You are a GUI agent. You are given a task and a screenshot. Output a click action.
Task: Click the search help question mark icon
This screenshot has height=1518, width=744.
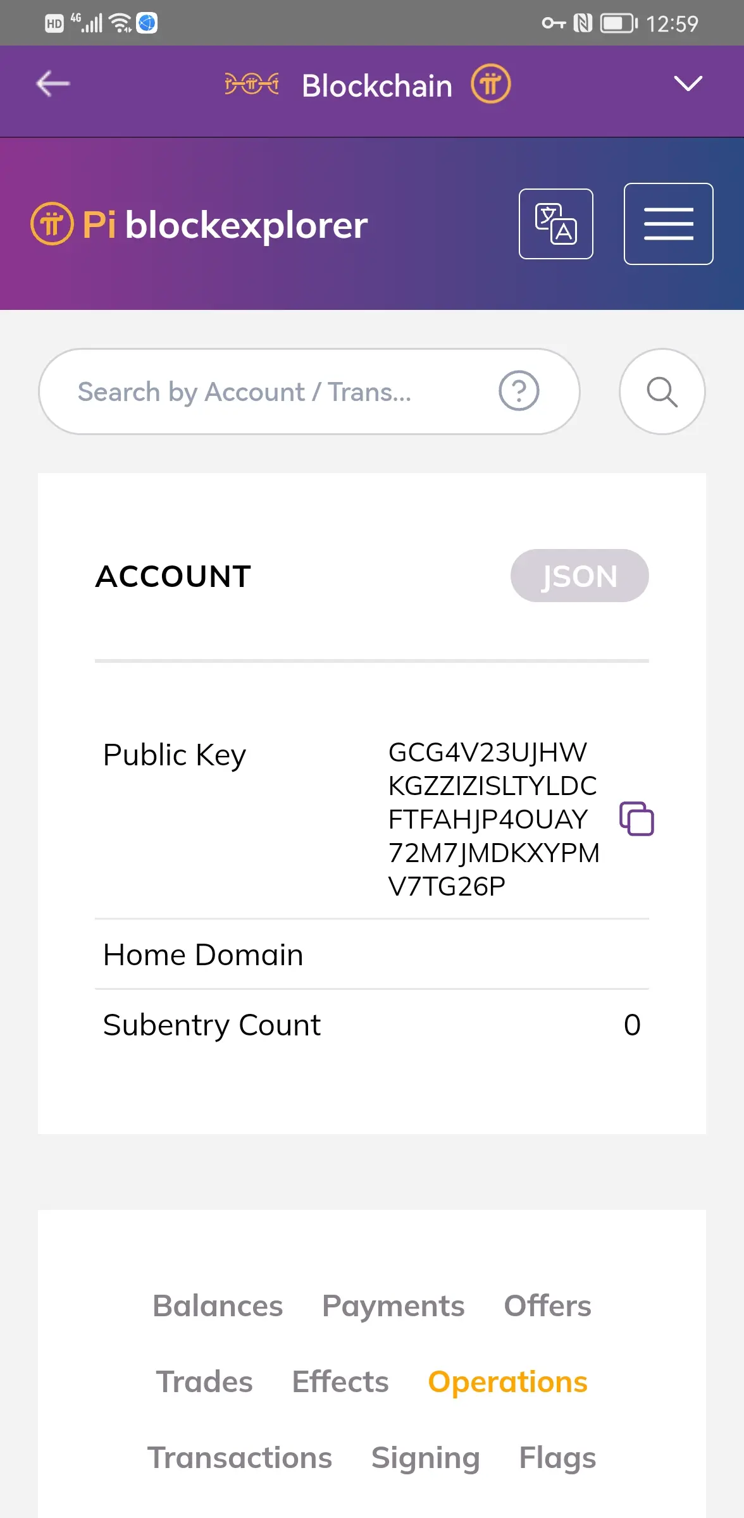[x=519, y=391]
